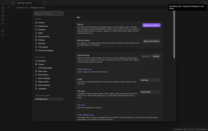Click the Sync now link
The height and width of the screenshot is (131, 208).
pyautogui.click(x=81, y=105)
